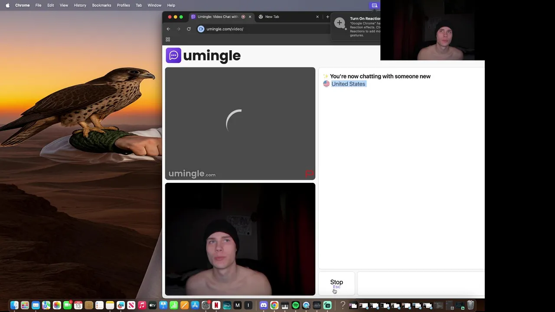Open the Help menu

[x=171, y=5]
